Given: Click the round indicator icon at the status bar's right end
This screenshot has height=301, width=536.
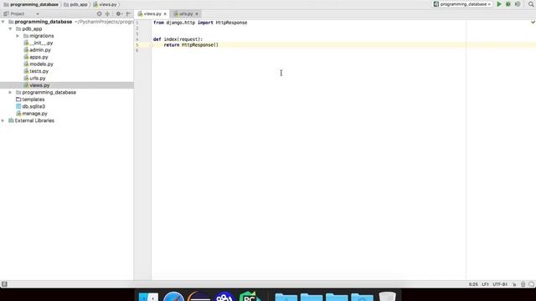Looking at the screenshot, I should point(531,284).
